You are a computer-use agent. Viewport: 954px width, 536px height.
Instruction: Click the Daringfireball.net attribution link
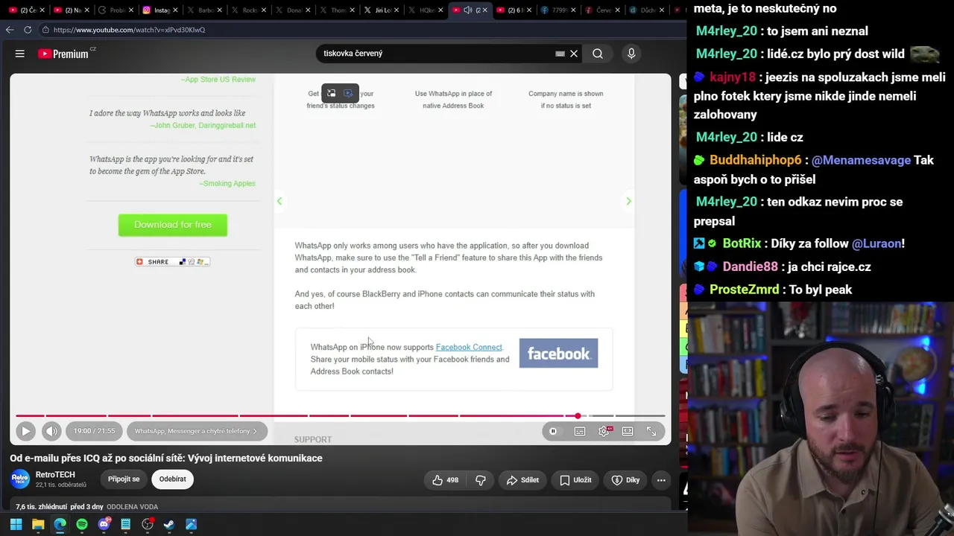pos(204,125)
